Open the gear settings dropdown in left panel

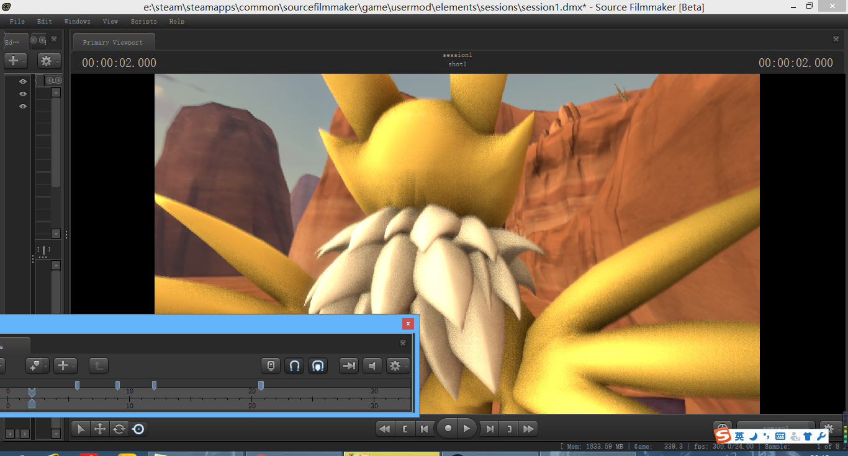click(x=48, y=61)
